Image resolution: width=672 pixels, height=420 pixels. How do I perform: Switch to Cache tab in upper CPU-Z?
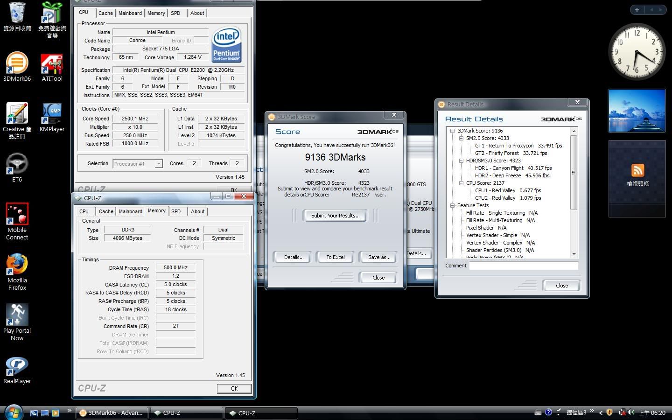tap(105, 13)
